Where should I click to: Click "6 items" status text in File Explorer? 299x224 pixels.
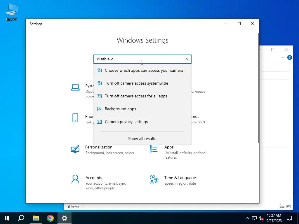(x=73, y=207)
